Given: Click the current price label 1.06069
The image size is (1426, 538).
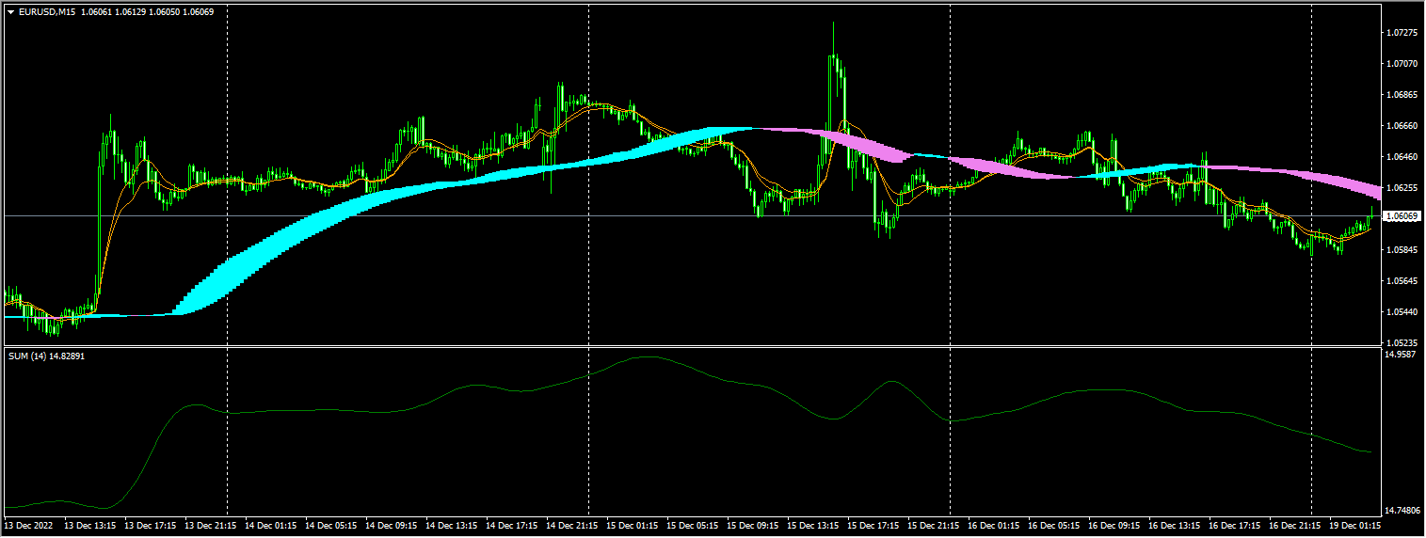Looking at the screenshot, I should 1402,216.
